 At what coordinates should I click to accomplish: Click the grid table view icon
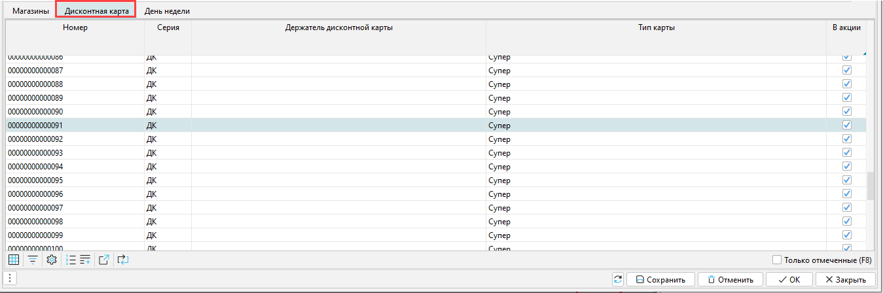coord(14,260)
